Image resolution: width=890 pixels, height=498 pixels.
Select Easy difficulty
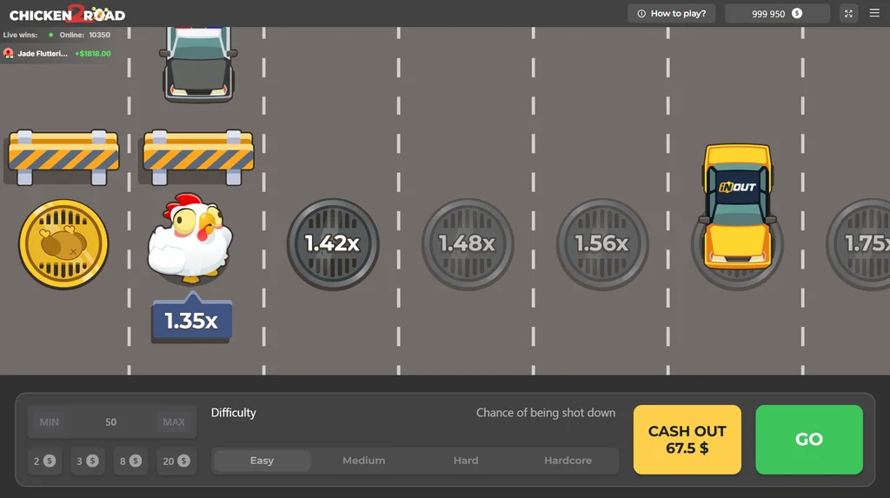click(262, 461)
